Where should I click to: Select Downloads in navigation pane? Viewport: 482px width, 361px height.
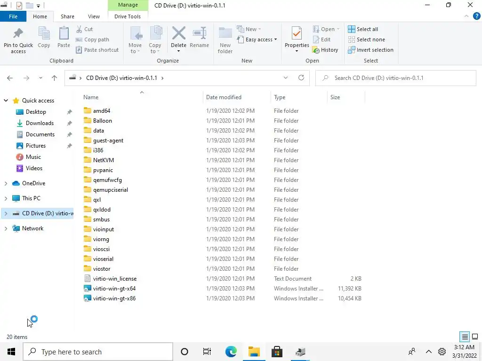coord(40,123)
